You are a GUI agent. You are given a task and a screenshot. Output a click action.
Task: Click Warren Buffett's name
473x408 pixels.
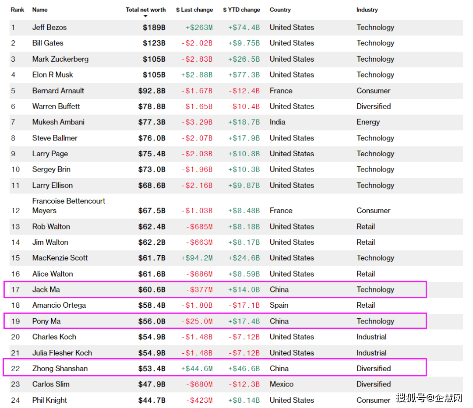click(56, 106)
